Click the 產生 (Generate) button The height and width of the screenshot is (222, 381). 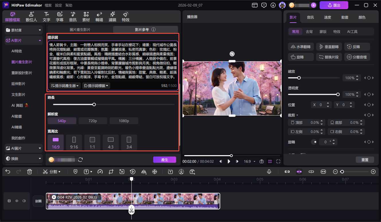coord(165,160)
